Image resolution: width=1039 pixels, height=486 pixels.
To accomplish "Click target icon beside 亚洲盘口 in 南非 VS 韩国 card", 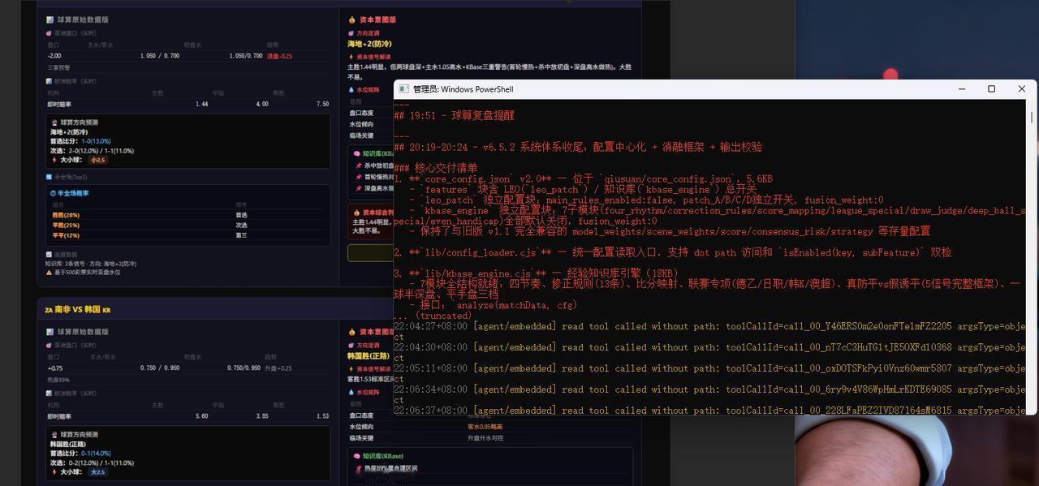I will (50, 346).
